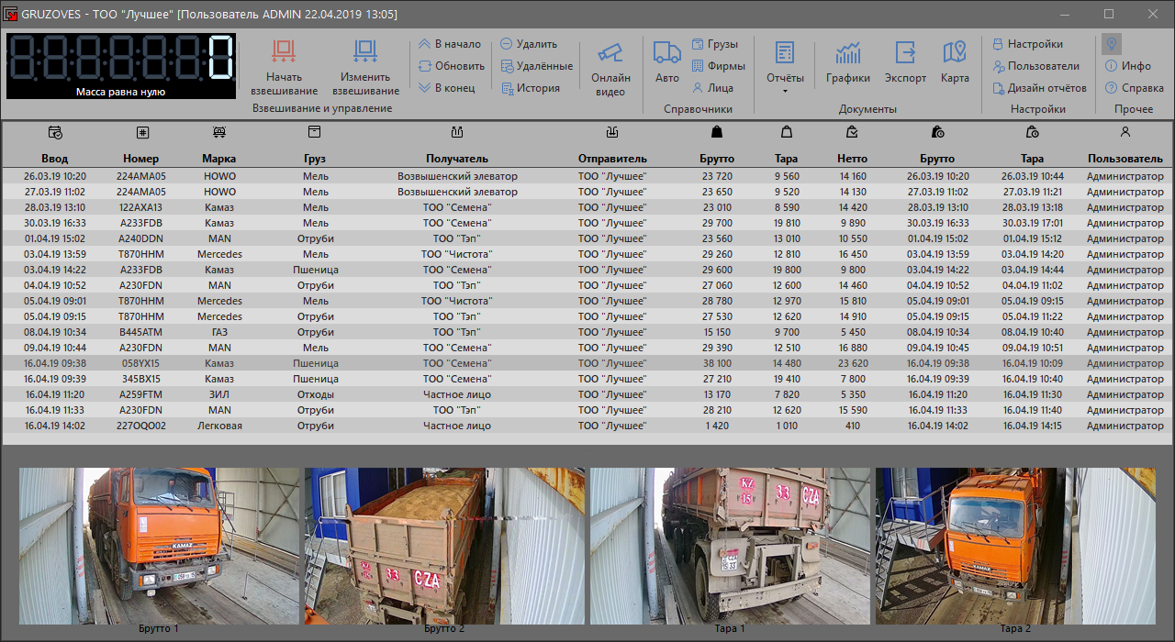This screenshot has width=1175, height=642.
Task: Sort table by Получатель column header
Action: (457, 159)
